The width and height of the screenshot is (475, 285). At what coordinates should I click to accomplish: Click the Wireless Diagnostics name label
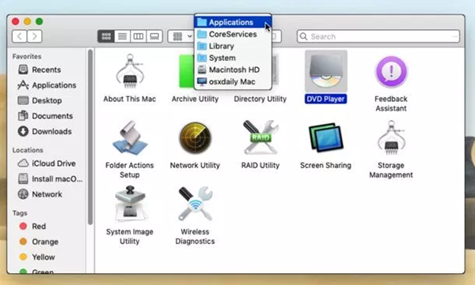[x=195, y=236]
